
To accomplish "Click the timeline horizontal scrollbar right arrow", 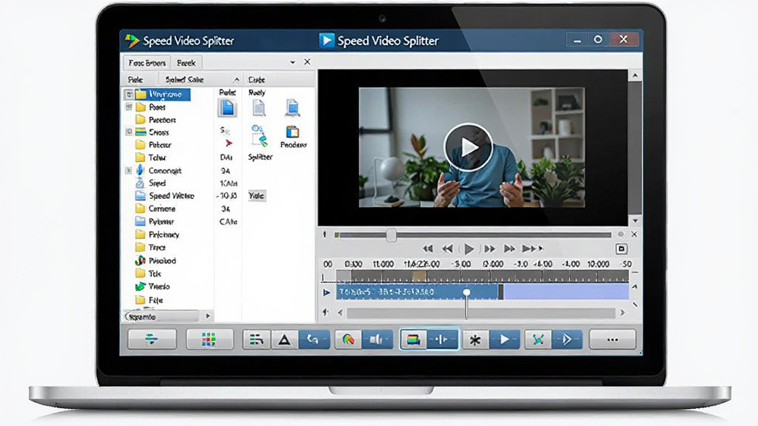I will tap(623, 313).
